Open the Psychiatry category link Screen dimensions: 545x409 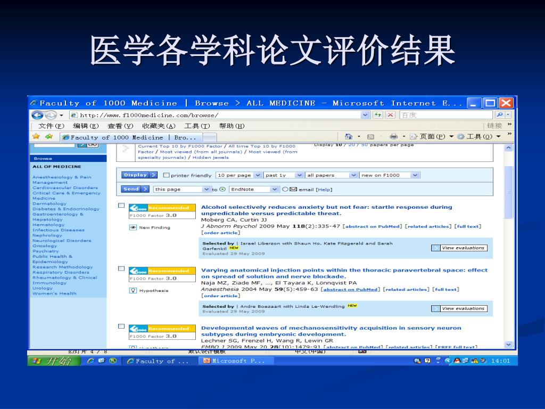point(46,251)
